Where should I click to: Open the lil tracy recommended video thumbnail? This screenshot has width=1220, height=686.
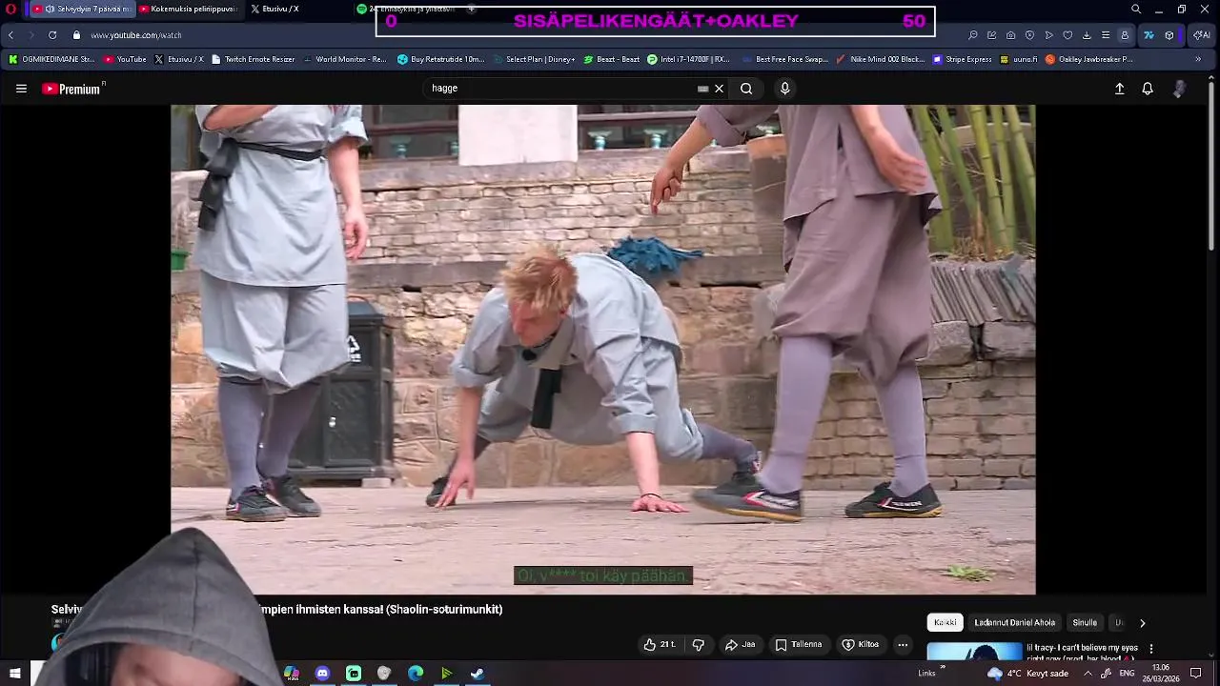point(974,652)
